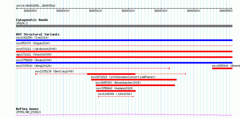Click ruler position 88493000
240x118 pixels.
[63, 11]
